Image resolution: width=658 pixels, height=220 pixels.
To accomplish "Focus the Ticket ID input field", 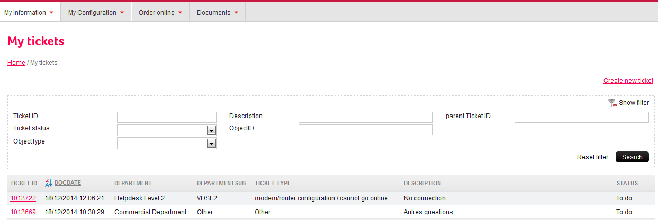I will [167, 117].
